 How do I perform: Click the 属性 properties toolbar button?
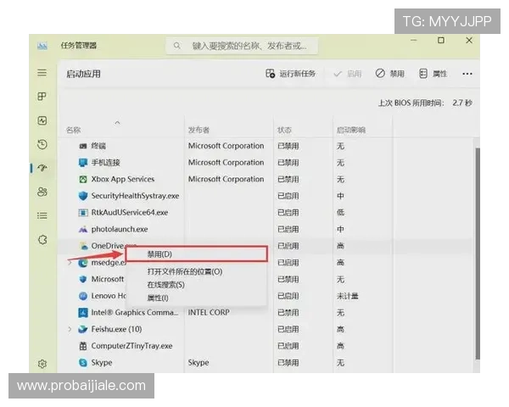[x=433, y=74]
